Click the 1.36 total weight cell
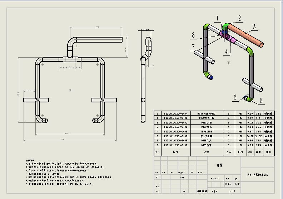This screenshot has height=199, width=283. pos(258,127)
